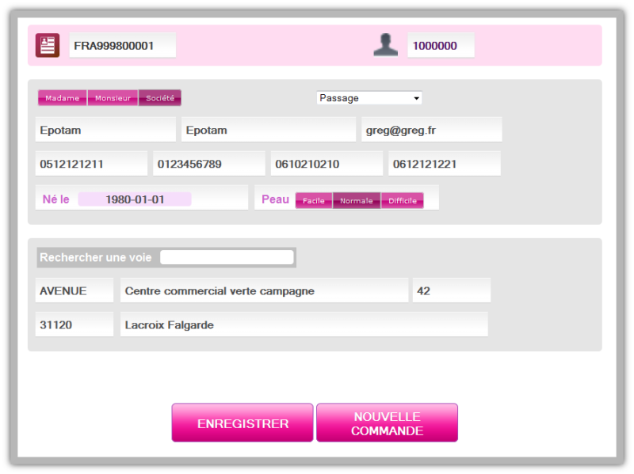Click the street number field 42
This screenshot has height=474, width=634.
tap(451, 290)
